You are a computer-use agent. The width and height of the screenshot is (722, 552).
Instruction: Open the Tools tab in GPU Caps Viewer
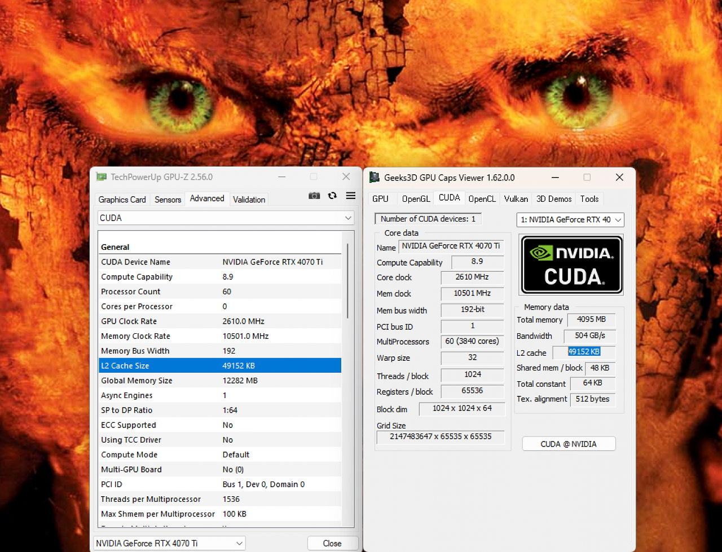click(x=589, y=198)
